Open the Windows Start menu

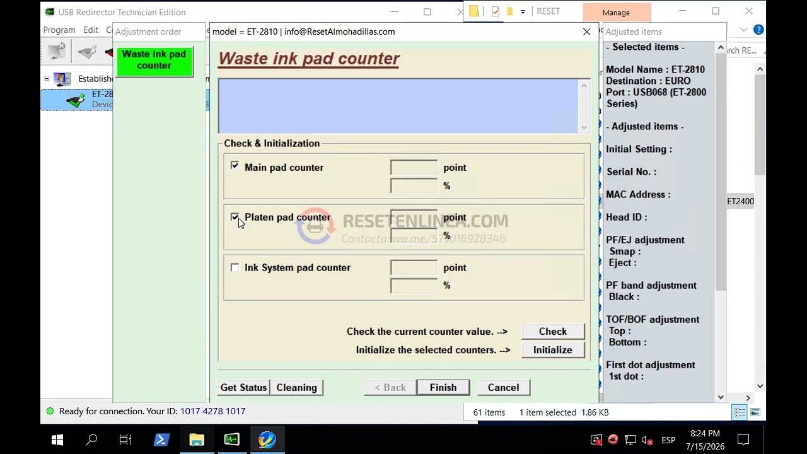57,439
